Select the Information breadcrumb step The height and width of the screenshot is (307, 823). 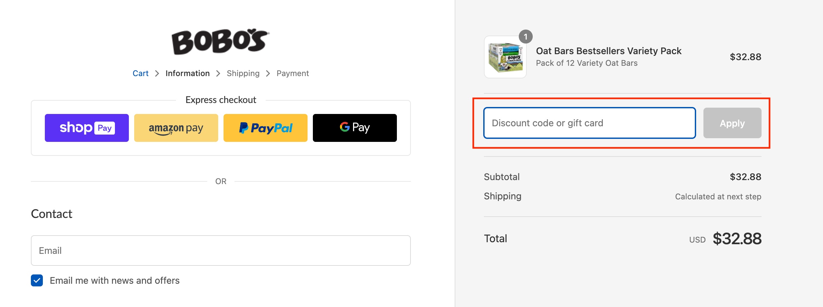click(188, 73)
